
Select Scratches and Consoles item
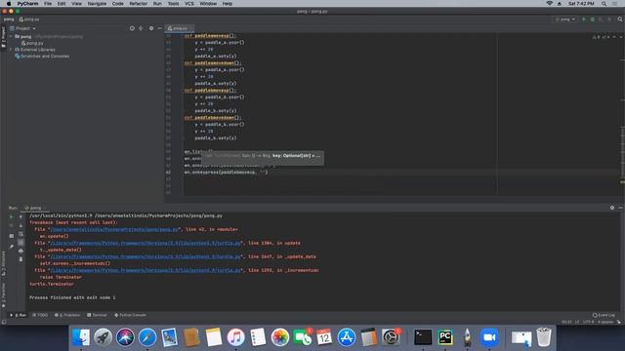[x=42, y=57]
